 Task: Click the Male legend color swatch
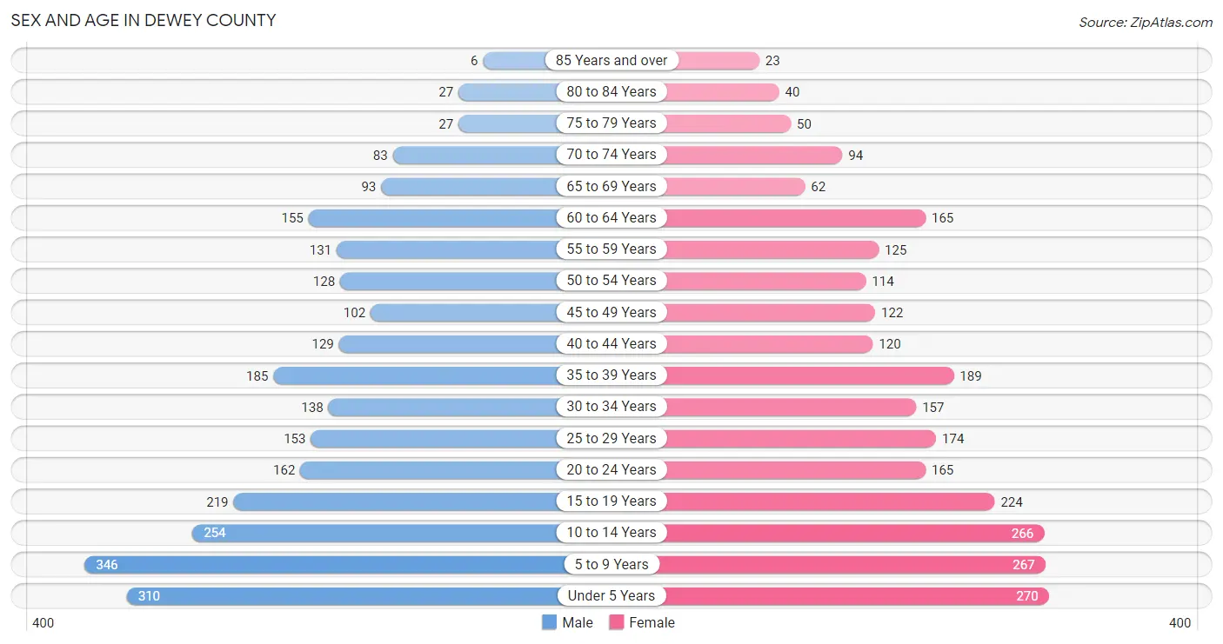coord(549,622)
